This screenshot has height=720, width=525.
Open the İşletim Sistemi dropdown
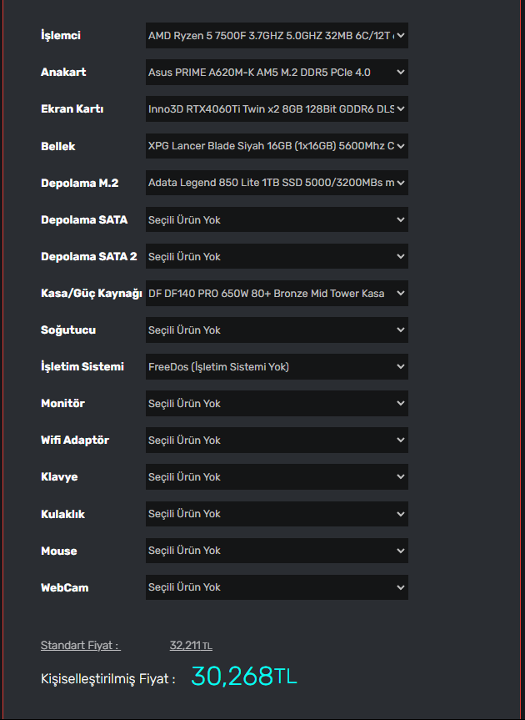tap(277, 366)
